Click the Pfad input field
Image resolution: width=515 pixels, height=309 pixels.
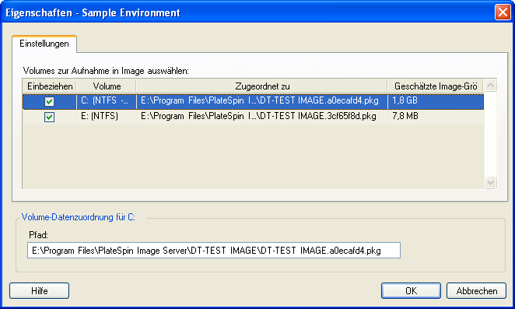(214, 251)
